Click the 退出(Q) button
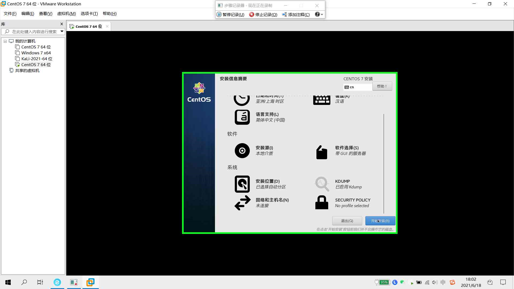This screenshot has width=514, height=289. [347, 221]
